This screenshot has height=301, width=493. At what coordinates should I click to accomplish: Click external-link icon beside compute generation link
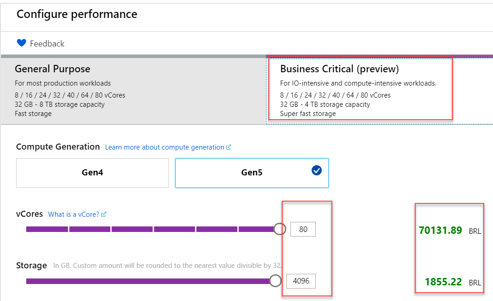(x=229, y=147)
